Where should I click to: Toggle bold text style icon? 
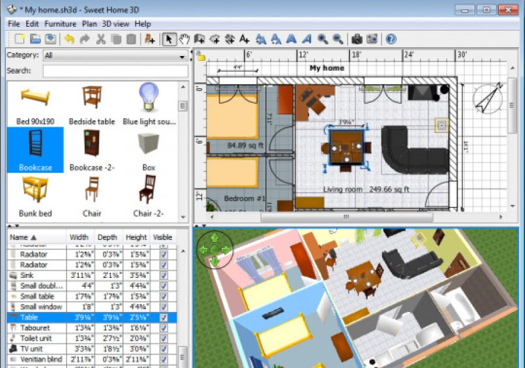click(291, 39)
